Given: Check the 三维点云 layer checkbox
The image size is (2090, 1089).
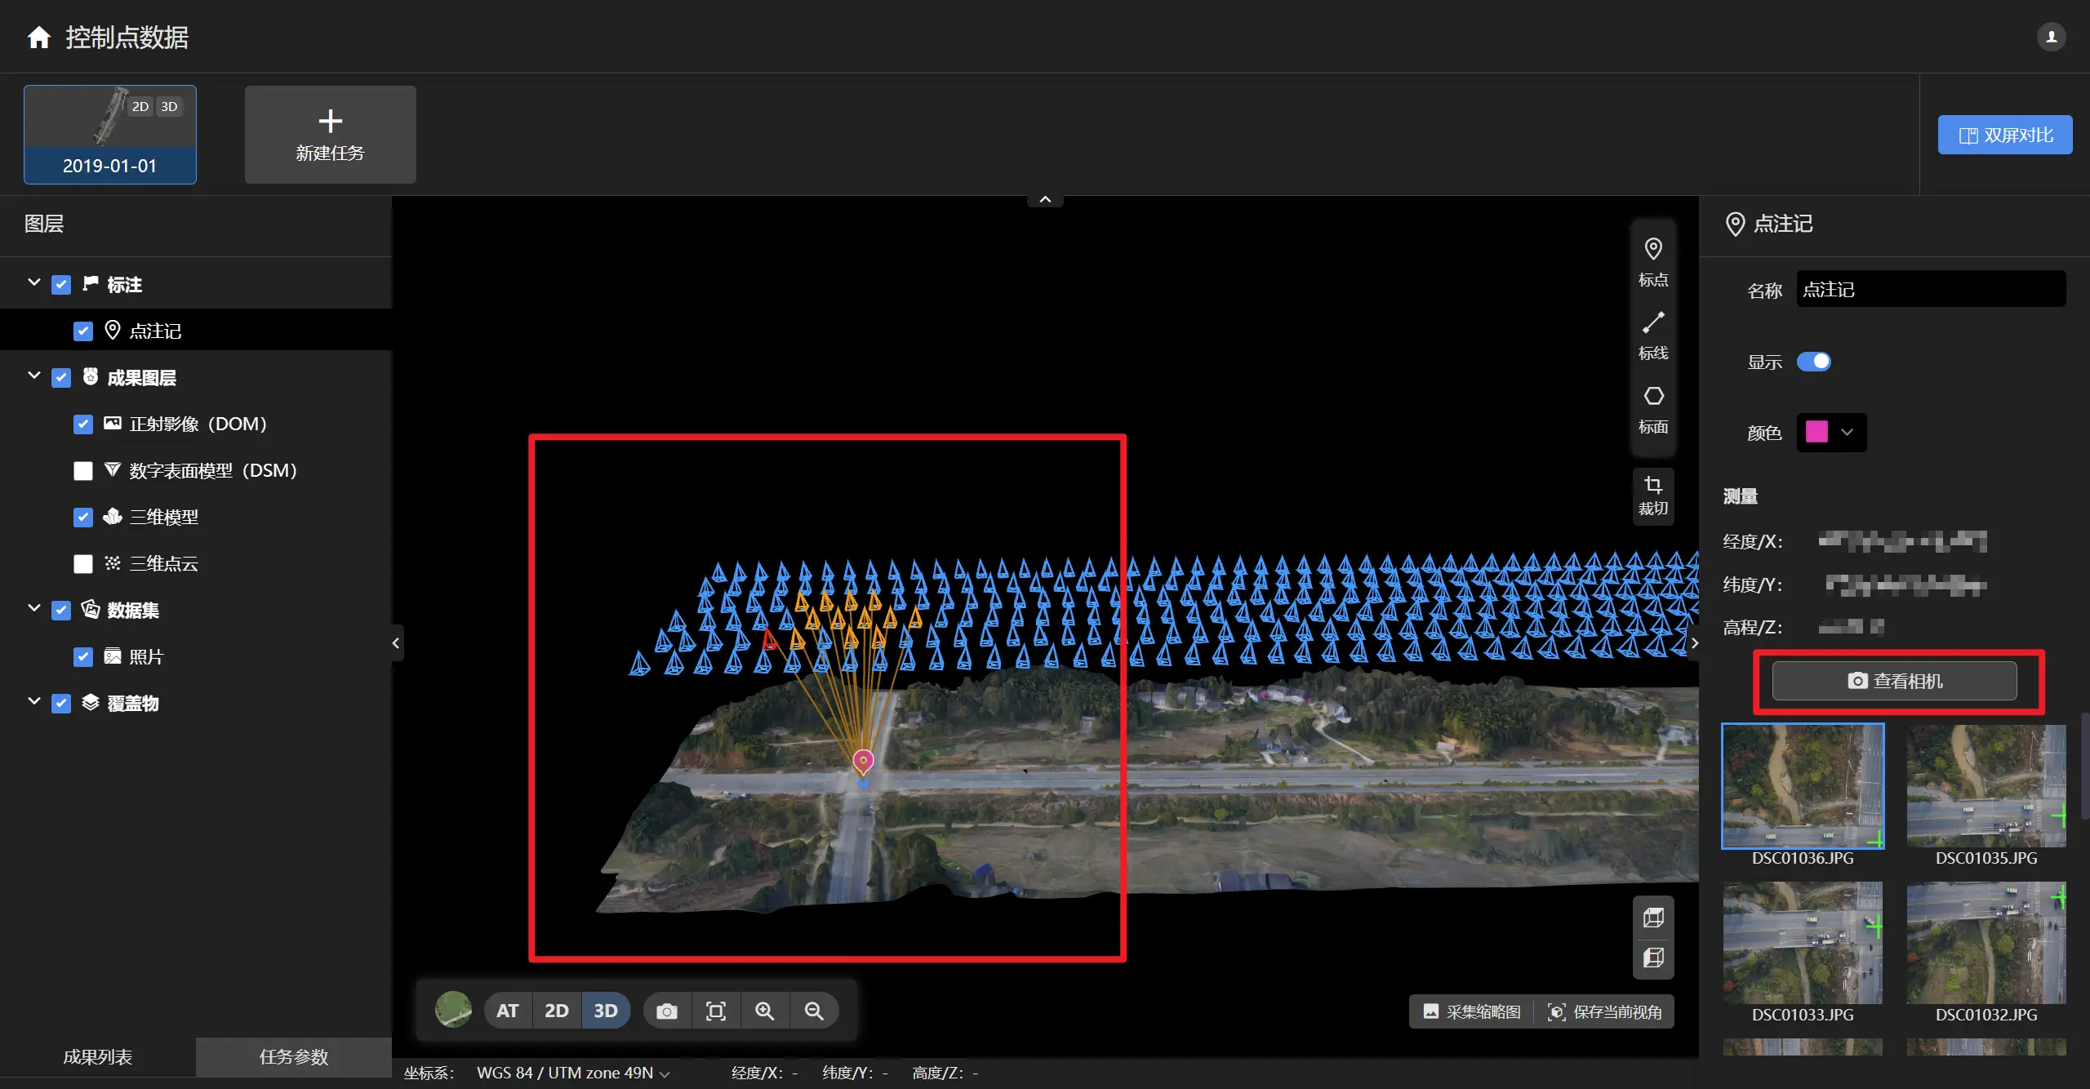Looking at the screenshot, I should click(83, 564).
